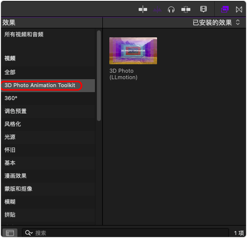Select 光源 category

[48, 137]
